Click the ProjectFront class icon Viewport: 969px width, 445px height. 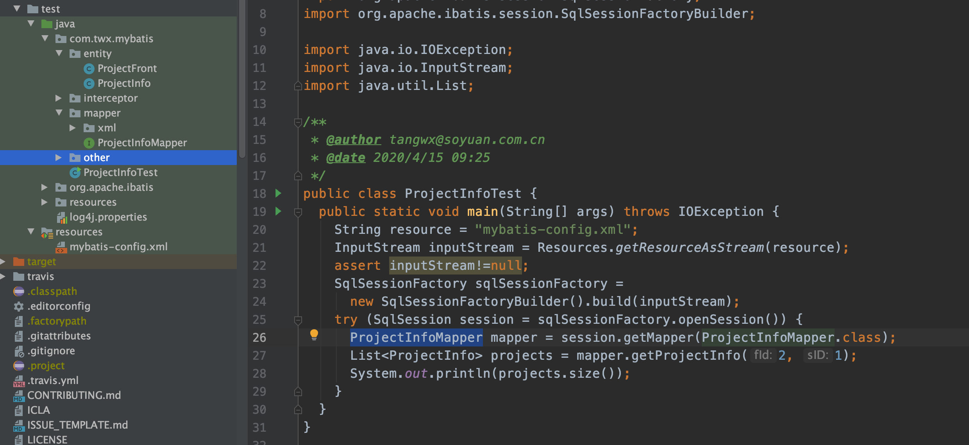click(89, 69)
